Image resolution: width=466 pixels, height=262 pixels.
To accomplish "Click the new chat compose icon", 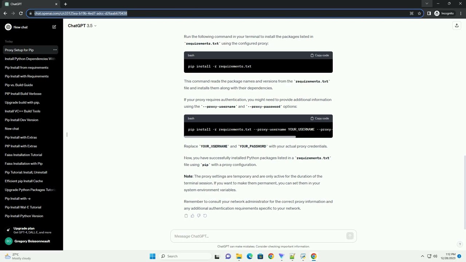I will (54, 27).
